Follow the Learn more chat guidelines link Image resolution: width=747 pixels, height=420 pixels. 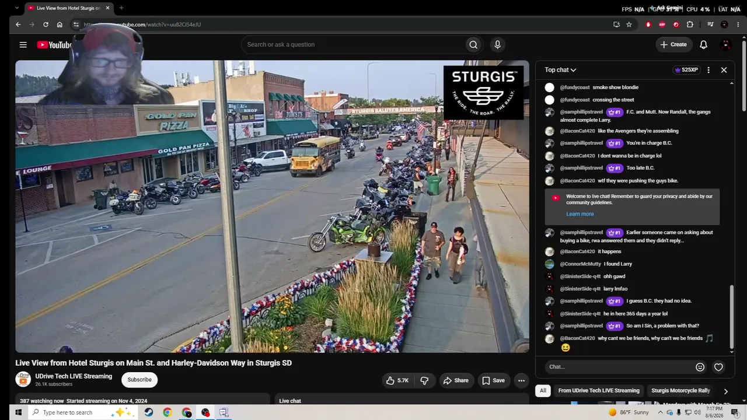580,214
